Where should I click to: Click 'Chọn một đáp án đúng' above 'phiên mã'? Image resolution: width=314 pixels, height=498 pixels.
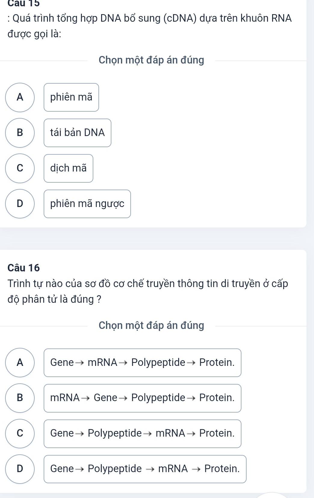coord(151,60)
